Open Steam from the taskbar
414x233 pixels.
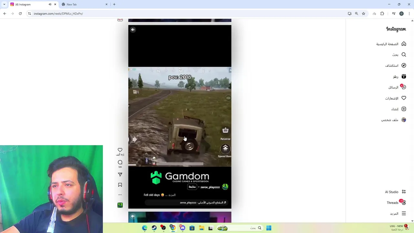(x=154, y=228)
